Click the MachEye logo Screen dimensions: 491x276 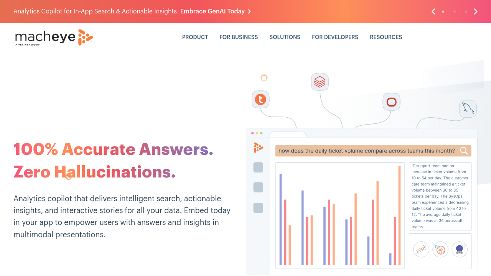[x=54, y=38]
